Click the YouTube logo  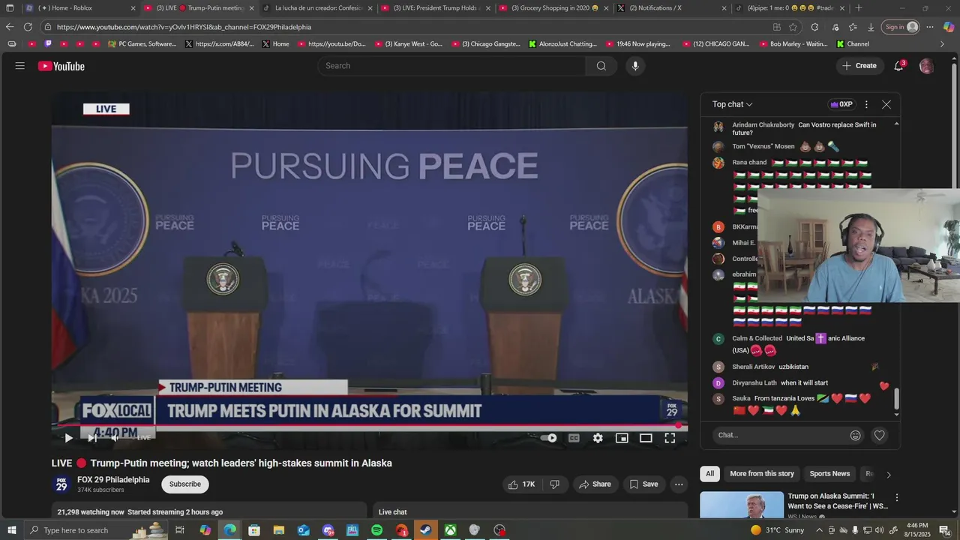61,66
